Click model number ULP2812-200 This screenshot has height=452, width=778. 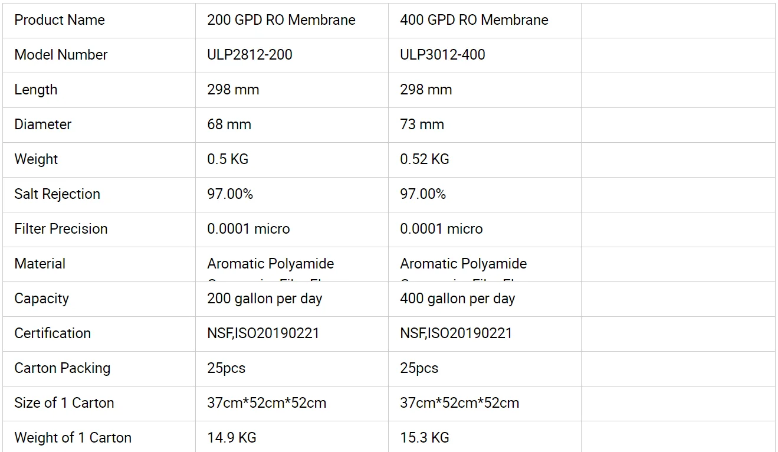pyautogui.click(x=250, y=55)
